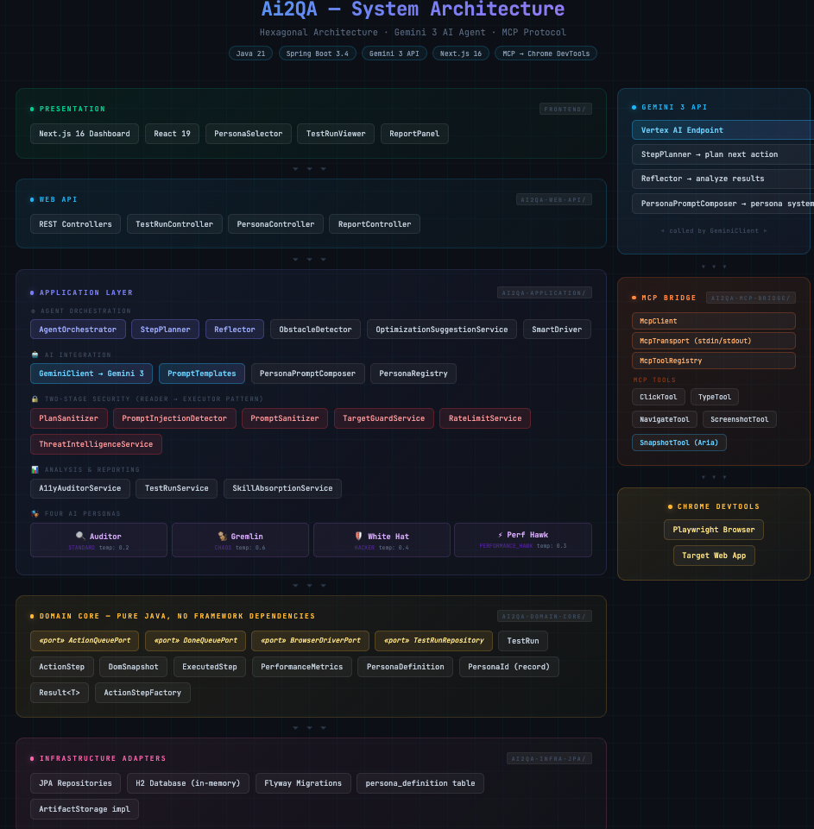Click the robot icon beside AI Integration
The height and width of the screenshot is (829, 814).
click(35, 355)
